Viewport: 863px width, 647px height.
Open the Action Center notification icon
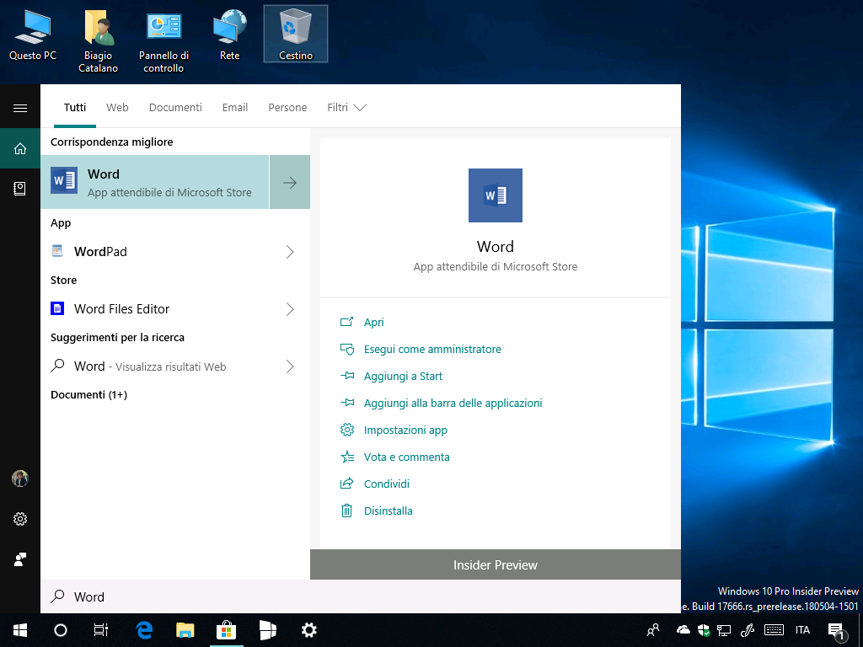tap(836, 630)
